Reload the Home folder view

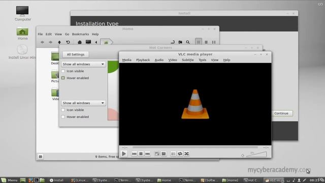68,42
